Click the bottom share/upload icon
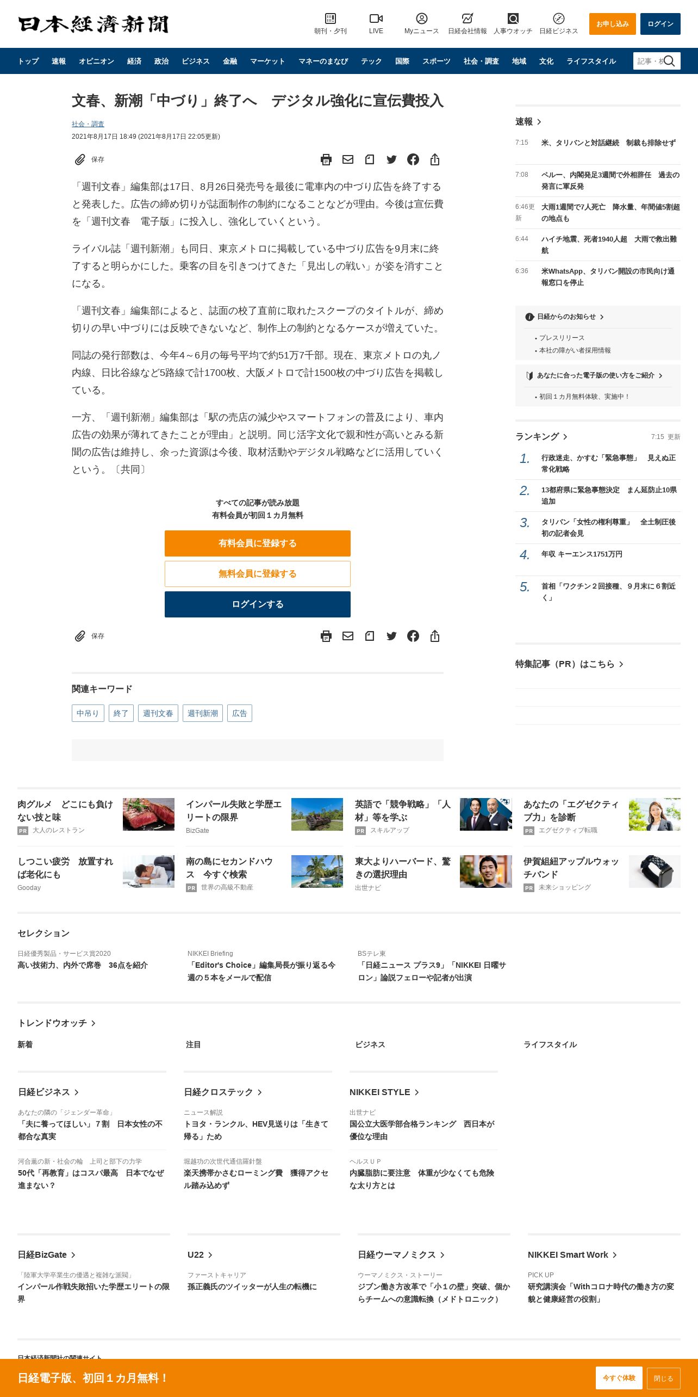The height and width of the screenshot is (1397, 698). (435, 636)
